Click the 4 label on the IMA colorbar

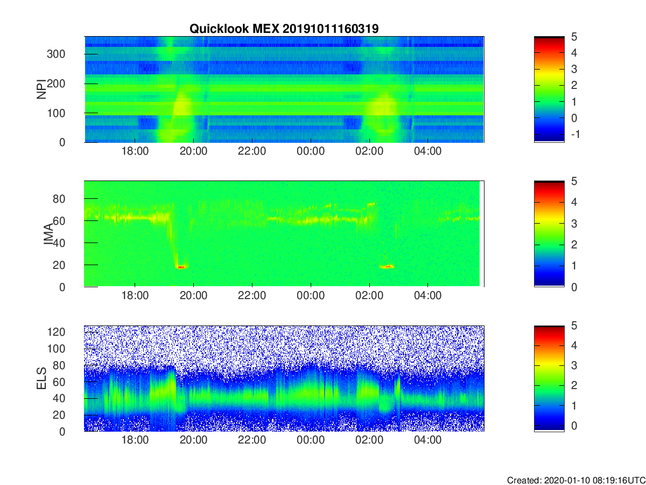coord(573,202)
